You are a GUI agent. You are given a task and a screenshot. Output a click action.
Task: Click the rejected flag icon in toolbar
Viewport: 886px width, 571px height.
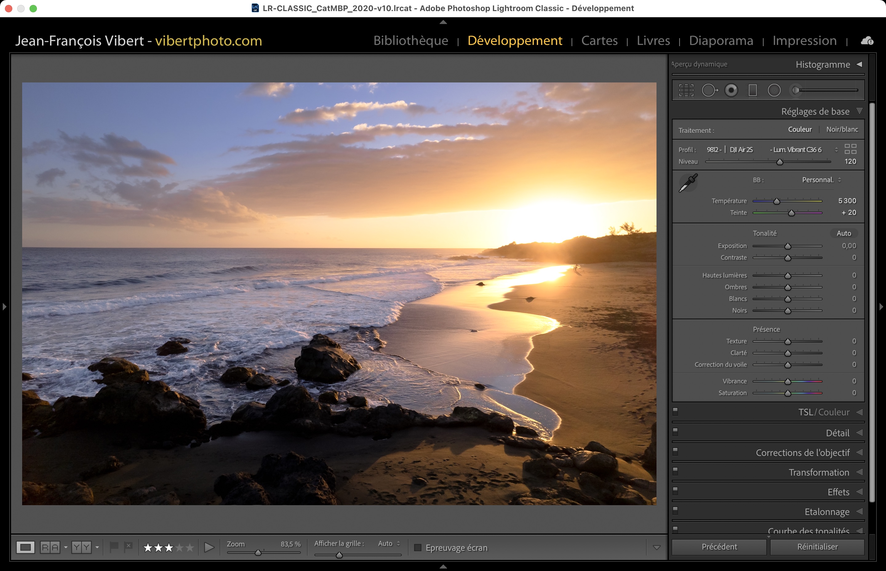128,546
